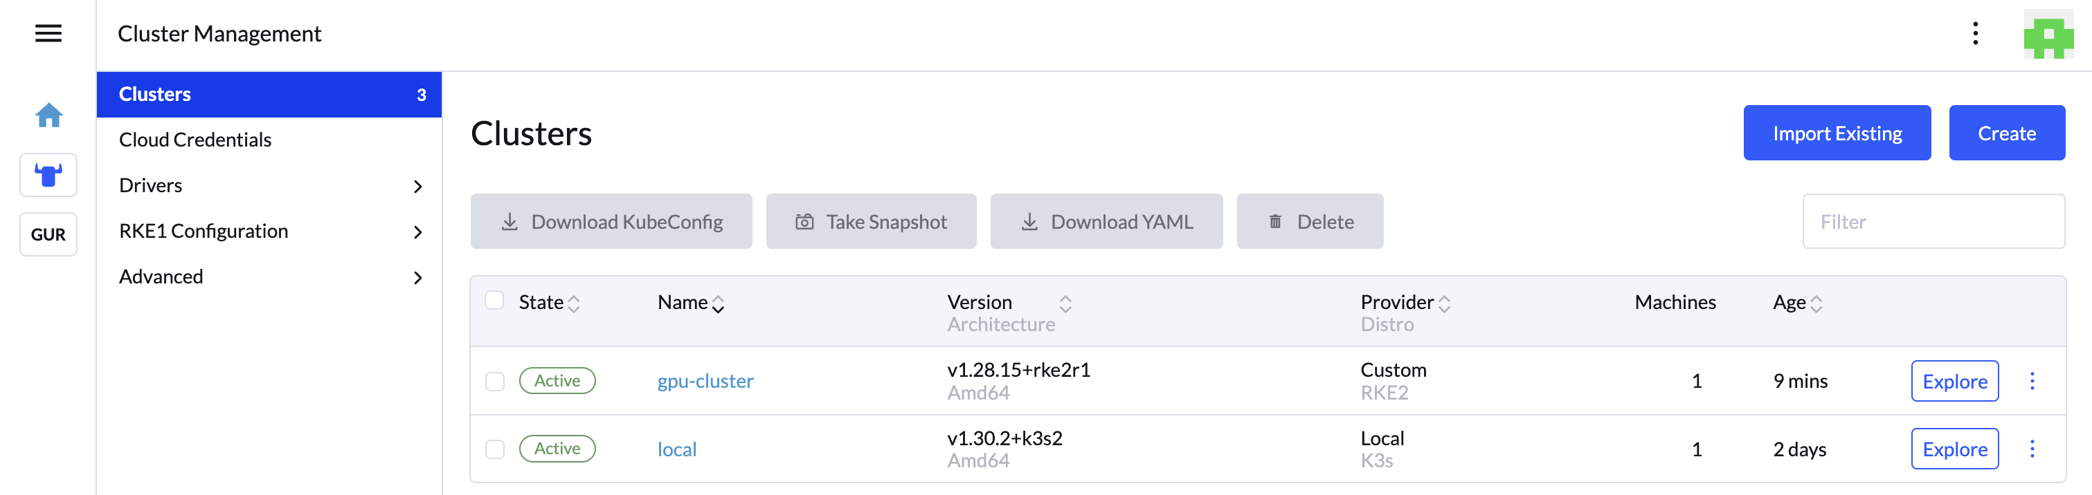Expand the RKE1 Configuration section
2092x495 pixels.
[x=417, y=232]
